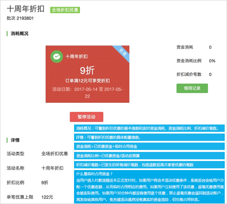The width and height of the screenshot is (227, 204).
Task: Click the 详情 section heading
Action: point(15,140)
